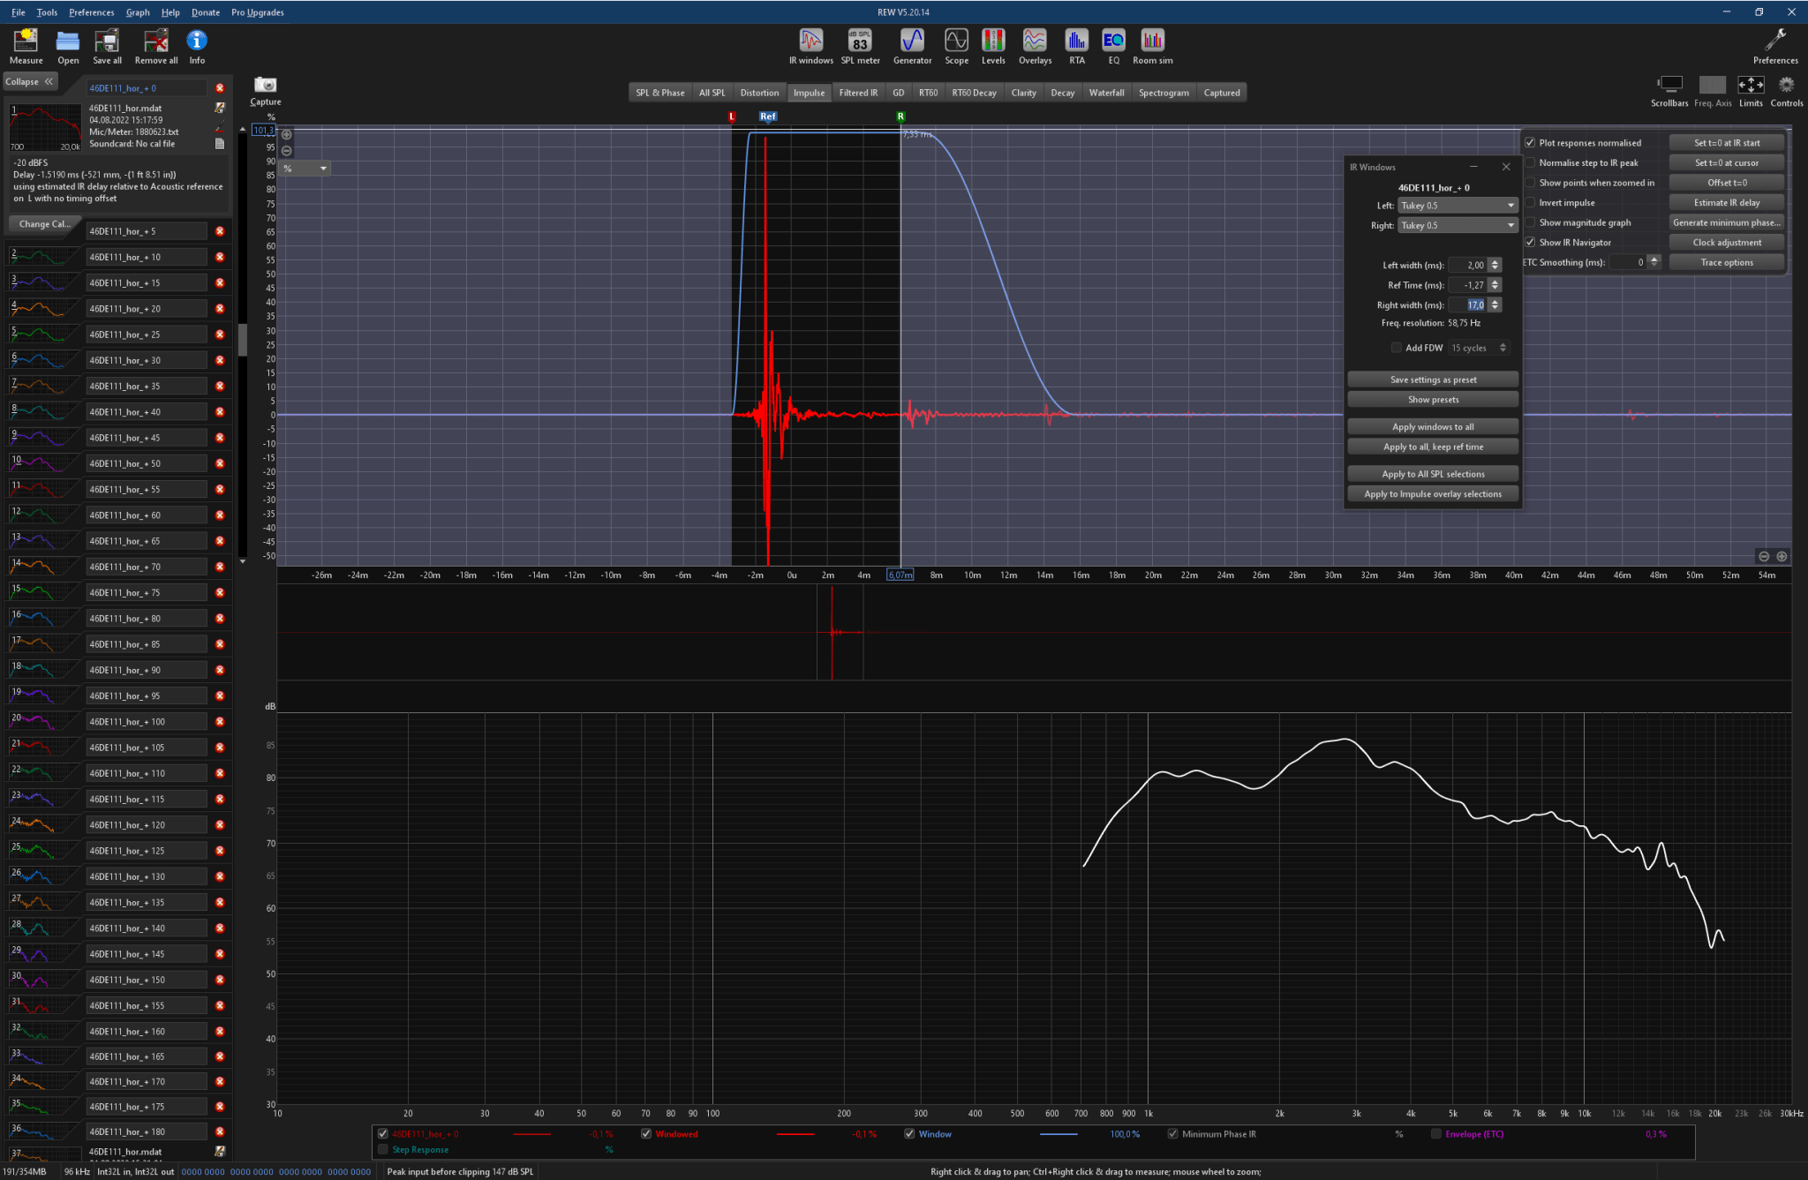Enable Invert impulse checkbox
The image size is (1808, 1180).
pyautogui.click(x=1530, y=202)
